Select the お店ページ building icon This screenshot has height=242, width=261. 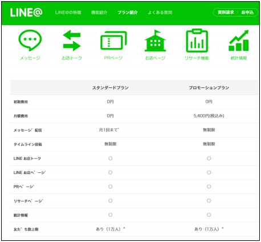point(155,41)
